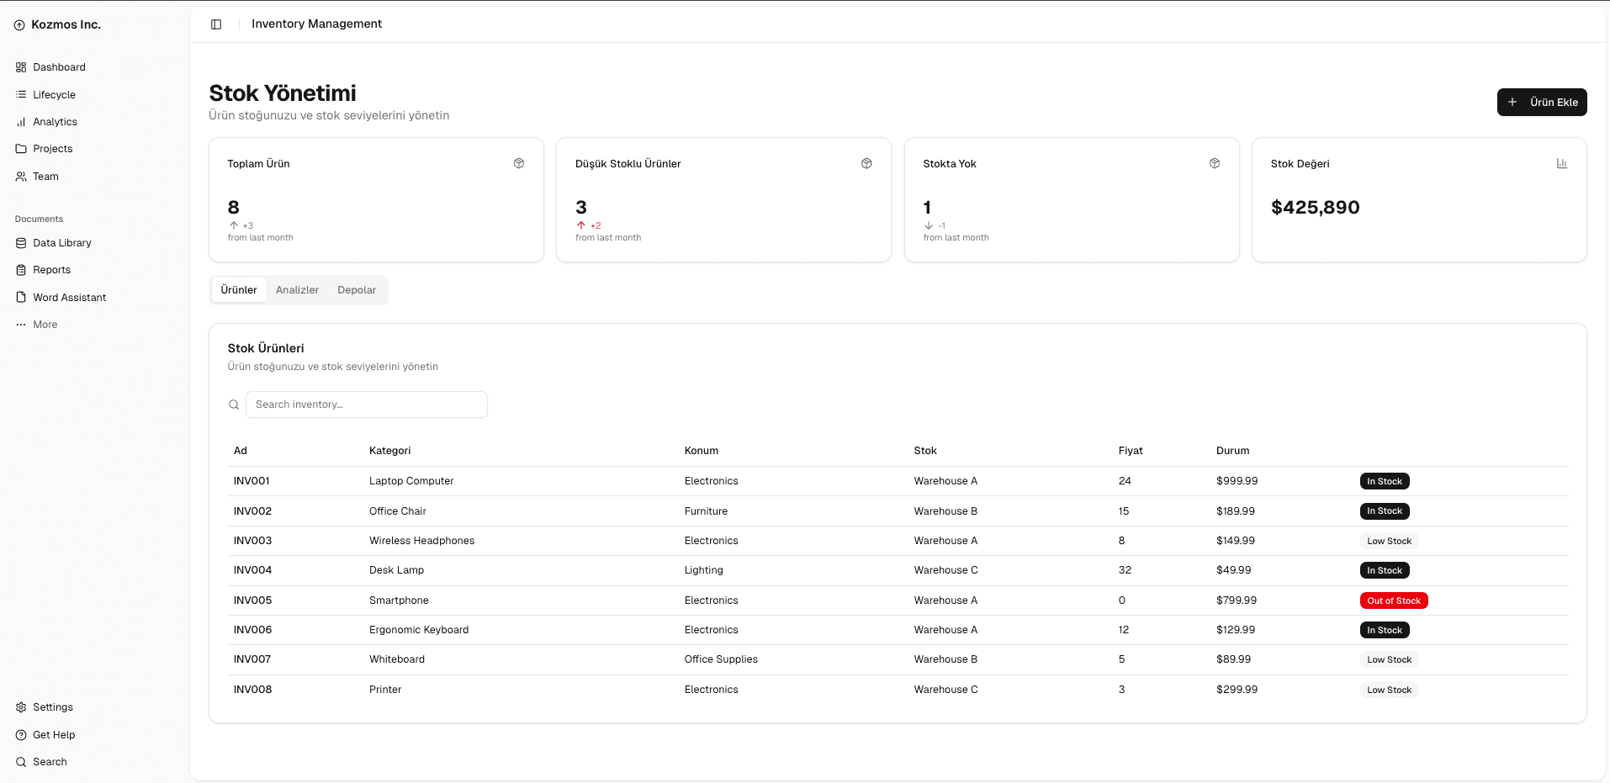Click the Ad column header
The width and height of the screenshot is (1610, 783).
click(x=241, y=451)
